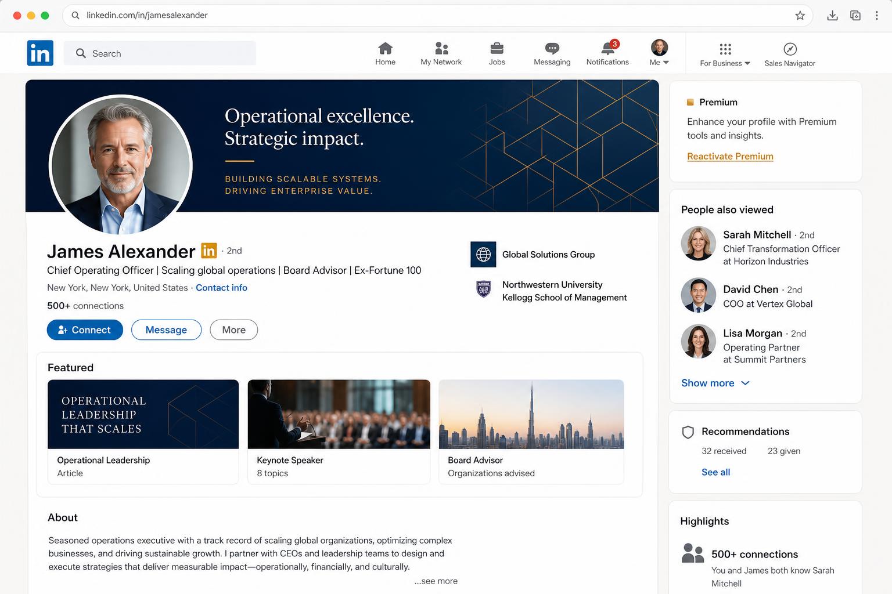Open the LinkedIn home logo
This screenshot has height=594, width=892.
click(x=40, y=53)
